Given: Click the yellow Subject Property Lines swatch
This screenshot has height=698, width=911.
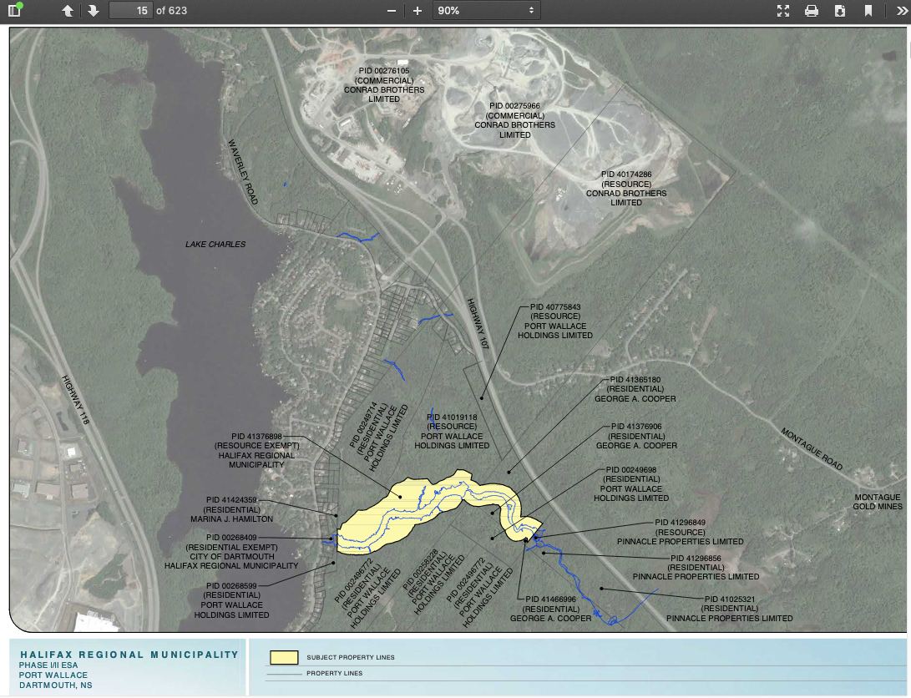Looking at the screenshot, I should [283, 657].
